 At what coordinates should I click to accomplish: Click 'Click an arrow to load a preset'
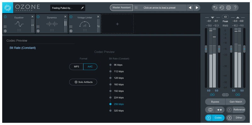159,8
